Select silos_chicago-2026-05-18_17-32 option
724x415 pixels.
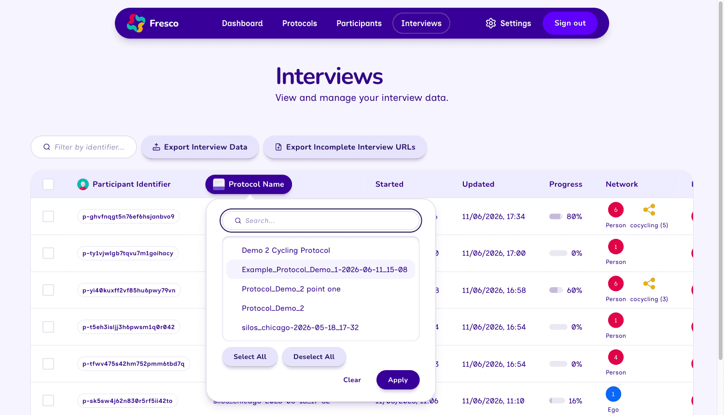321,328
